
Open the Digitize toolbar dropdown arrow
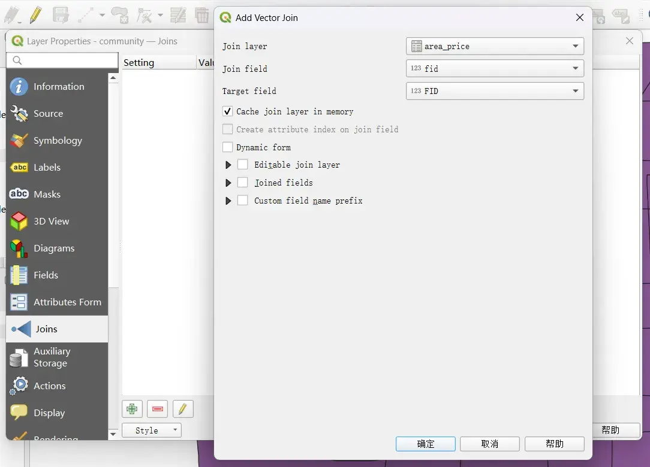coord(102,16)
